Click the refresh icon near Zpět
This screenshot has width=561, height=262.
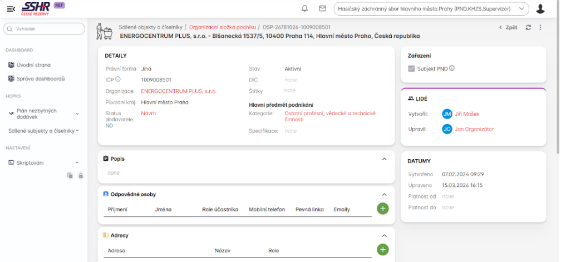(x=528, y=27)
